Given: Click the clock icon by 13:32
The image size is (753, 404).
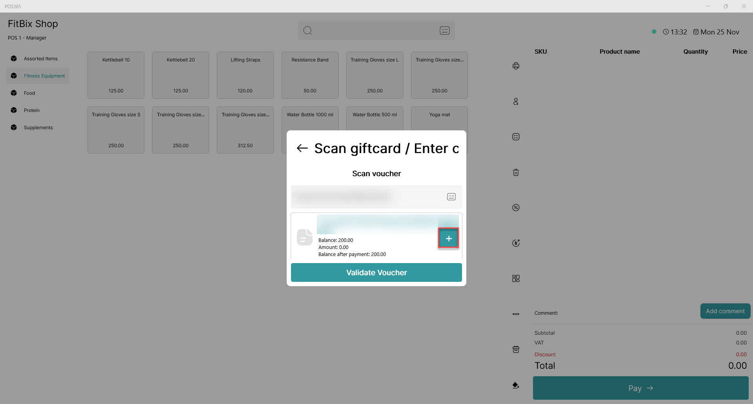Looking at the screenshot, I should point(666,32).
